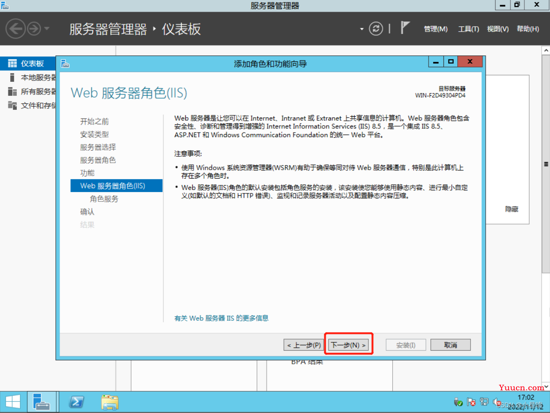Minimize the add roles wizard window

[436, 62]
